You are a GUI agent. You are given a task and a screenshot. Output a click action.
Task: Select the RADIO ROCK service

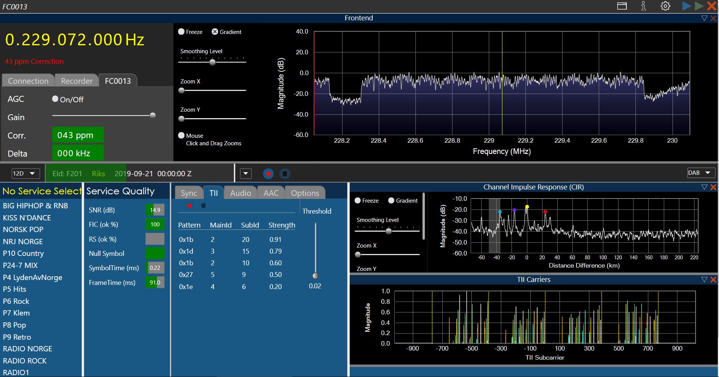tap(25, 361)
